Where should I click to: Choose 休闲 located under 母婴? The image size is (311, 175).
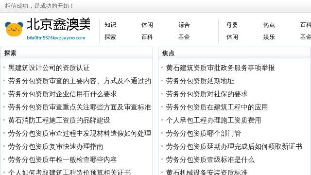[x=232, y=37]
